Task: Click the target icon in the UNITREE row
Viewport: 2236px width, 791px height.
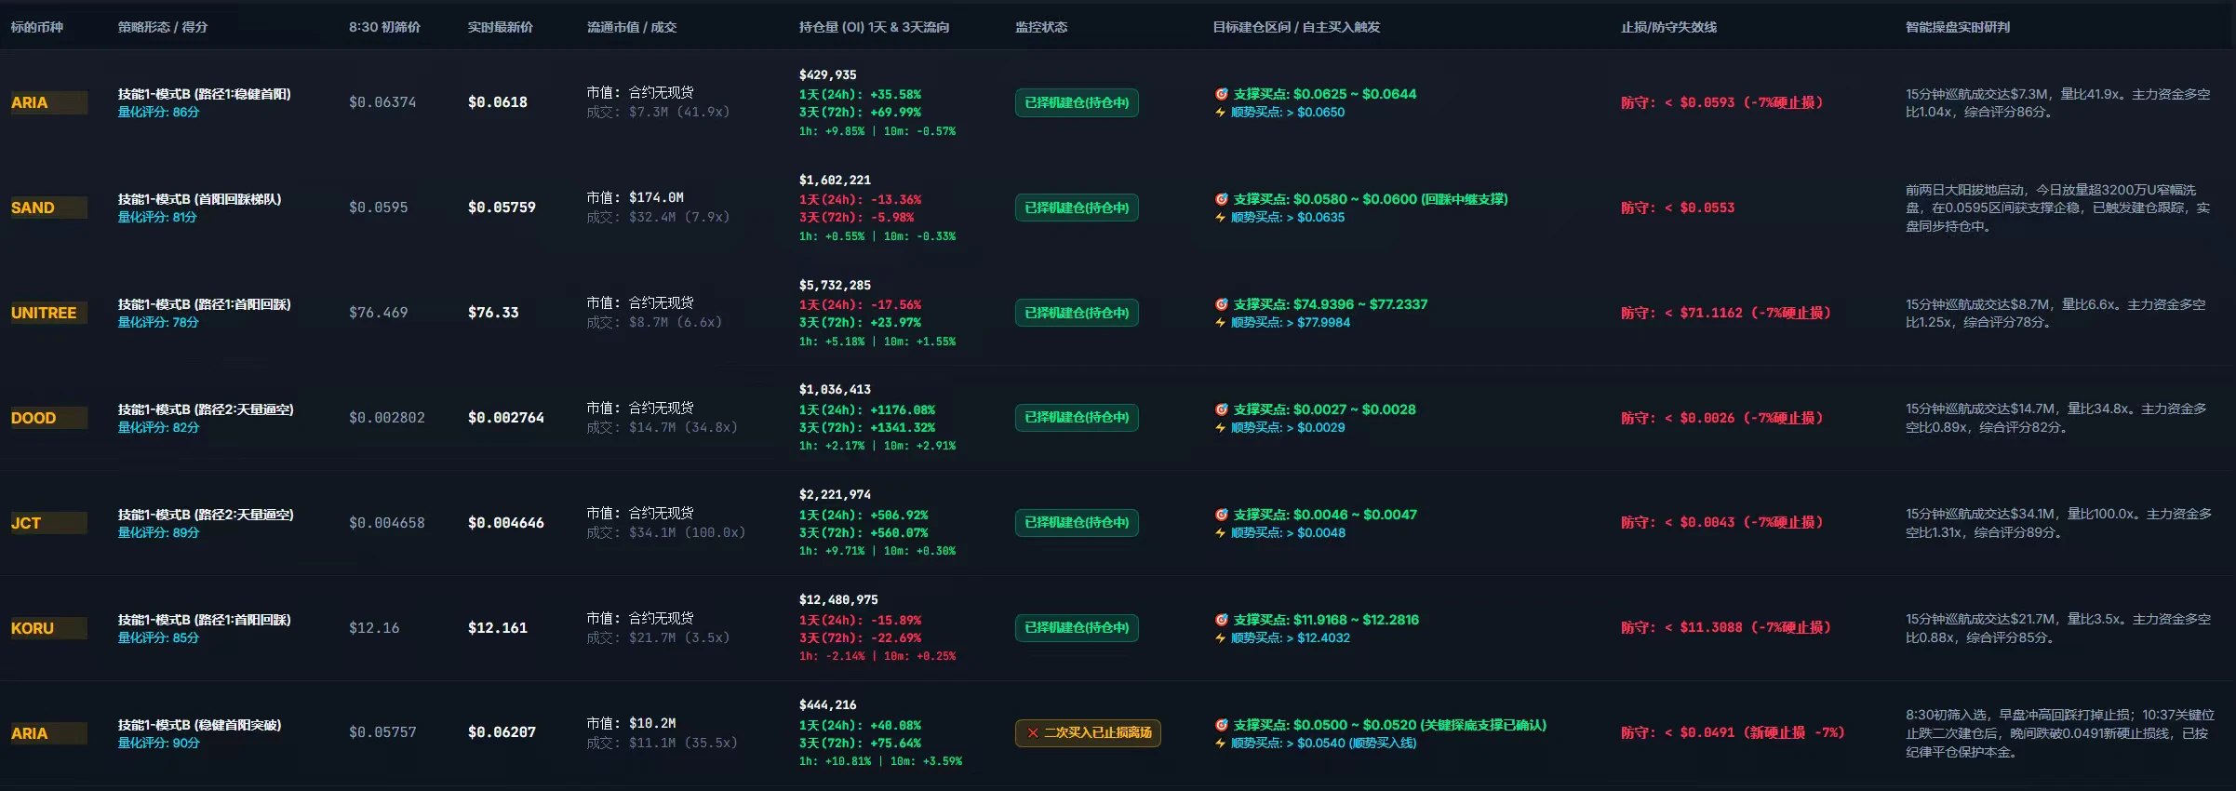Action: click(x=1221, y=304)
